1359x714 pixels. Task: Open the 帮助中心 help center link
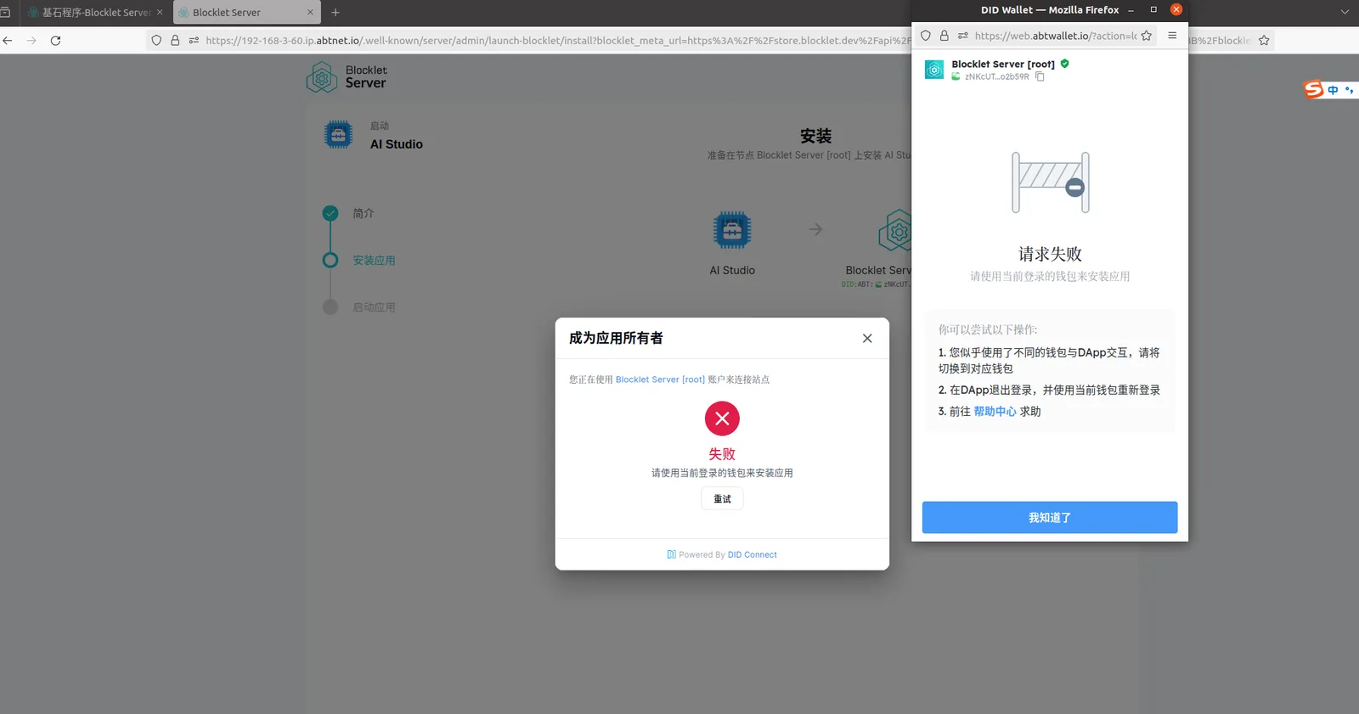click(995, 412)
